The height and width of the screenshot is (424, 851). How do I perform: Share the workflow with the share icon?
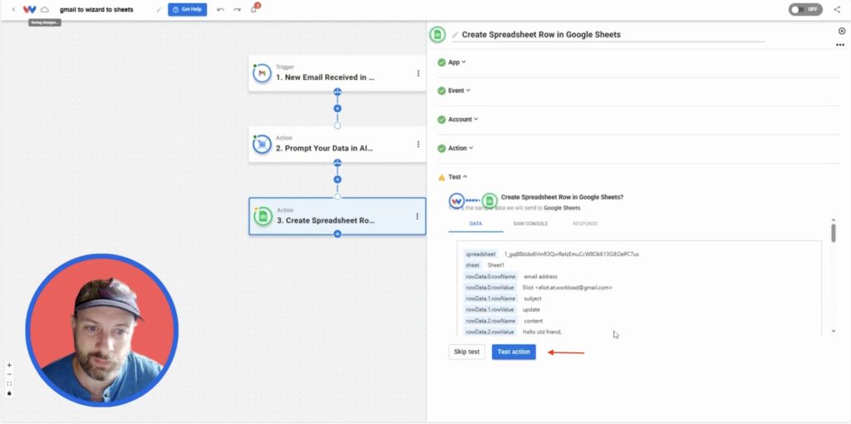pyautogui.click(x=836, y=10)
